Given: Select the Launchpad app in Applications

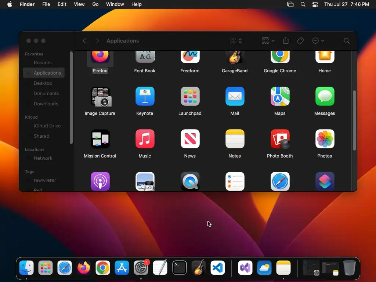Looking at the screenshot, I should point(190,96).
